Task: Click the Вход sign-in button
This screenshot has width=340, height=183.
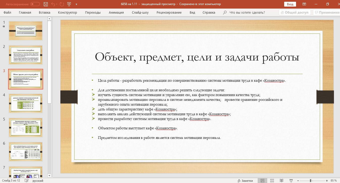Action: click(x=290, y=4)
